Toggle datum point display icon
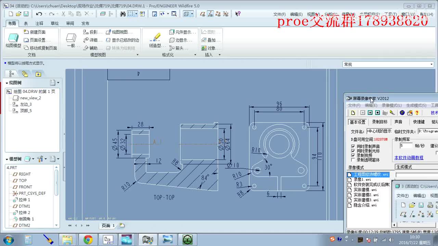 (x=218, y=14)
